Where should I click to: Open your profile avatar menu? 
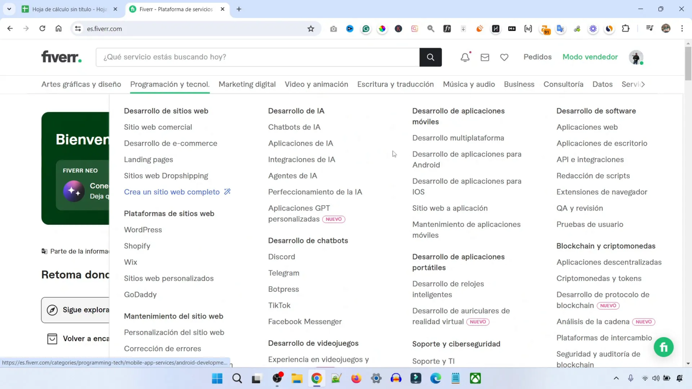click(636, 57)
